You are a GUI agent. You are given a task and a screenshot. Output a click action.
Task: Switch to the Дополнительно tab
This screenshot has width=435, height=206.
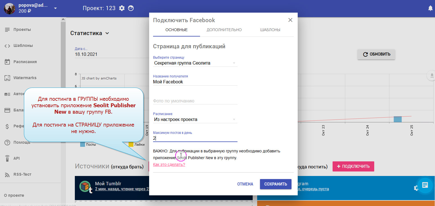224,30
